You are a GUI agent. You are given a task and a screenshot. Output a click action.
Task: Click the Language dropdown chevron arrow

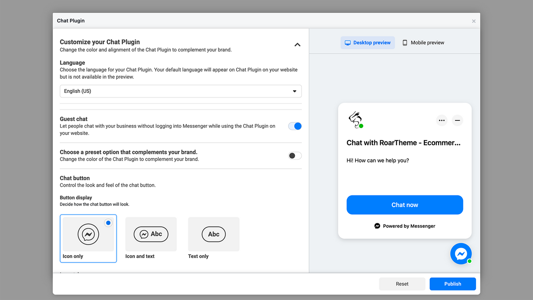pos(295,91)
